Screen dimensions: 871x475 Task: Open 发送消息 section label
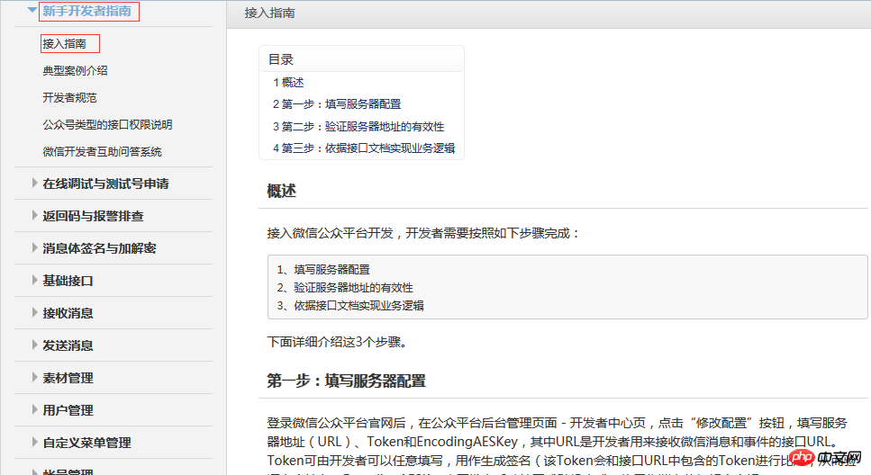click(x=68, y=345)
